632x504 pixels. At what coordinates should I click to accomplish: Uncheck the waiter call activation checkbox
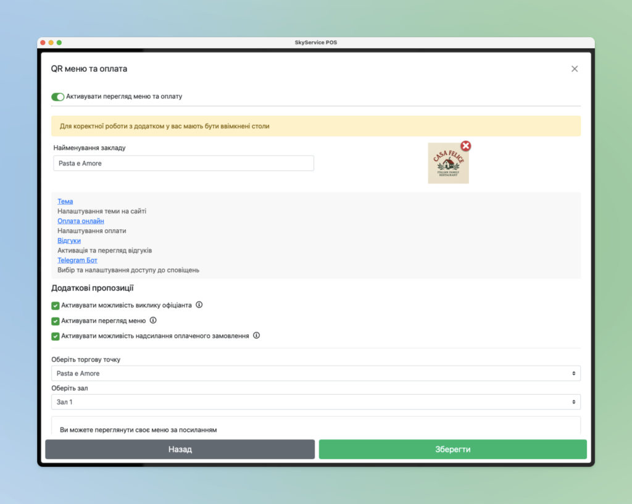coord(56,306)
